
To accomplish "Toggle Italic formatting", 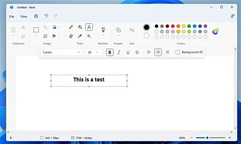I will [118, 52].
